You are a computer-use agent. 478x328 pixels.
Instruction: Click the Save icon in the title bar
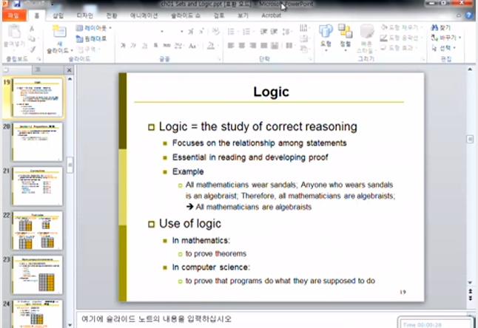point(15,4)
